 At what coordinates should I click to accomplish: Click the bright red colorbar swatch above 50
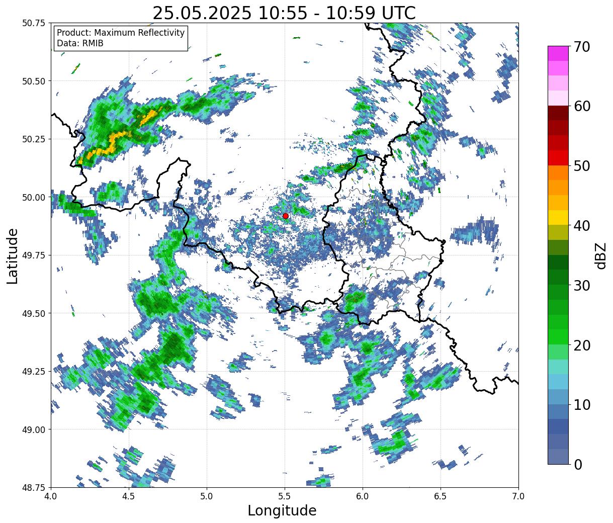pyautogui.click(x=558, y=158)
